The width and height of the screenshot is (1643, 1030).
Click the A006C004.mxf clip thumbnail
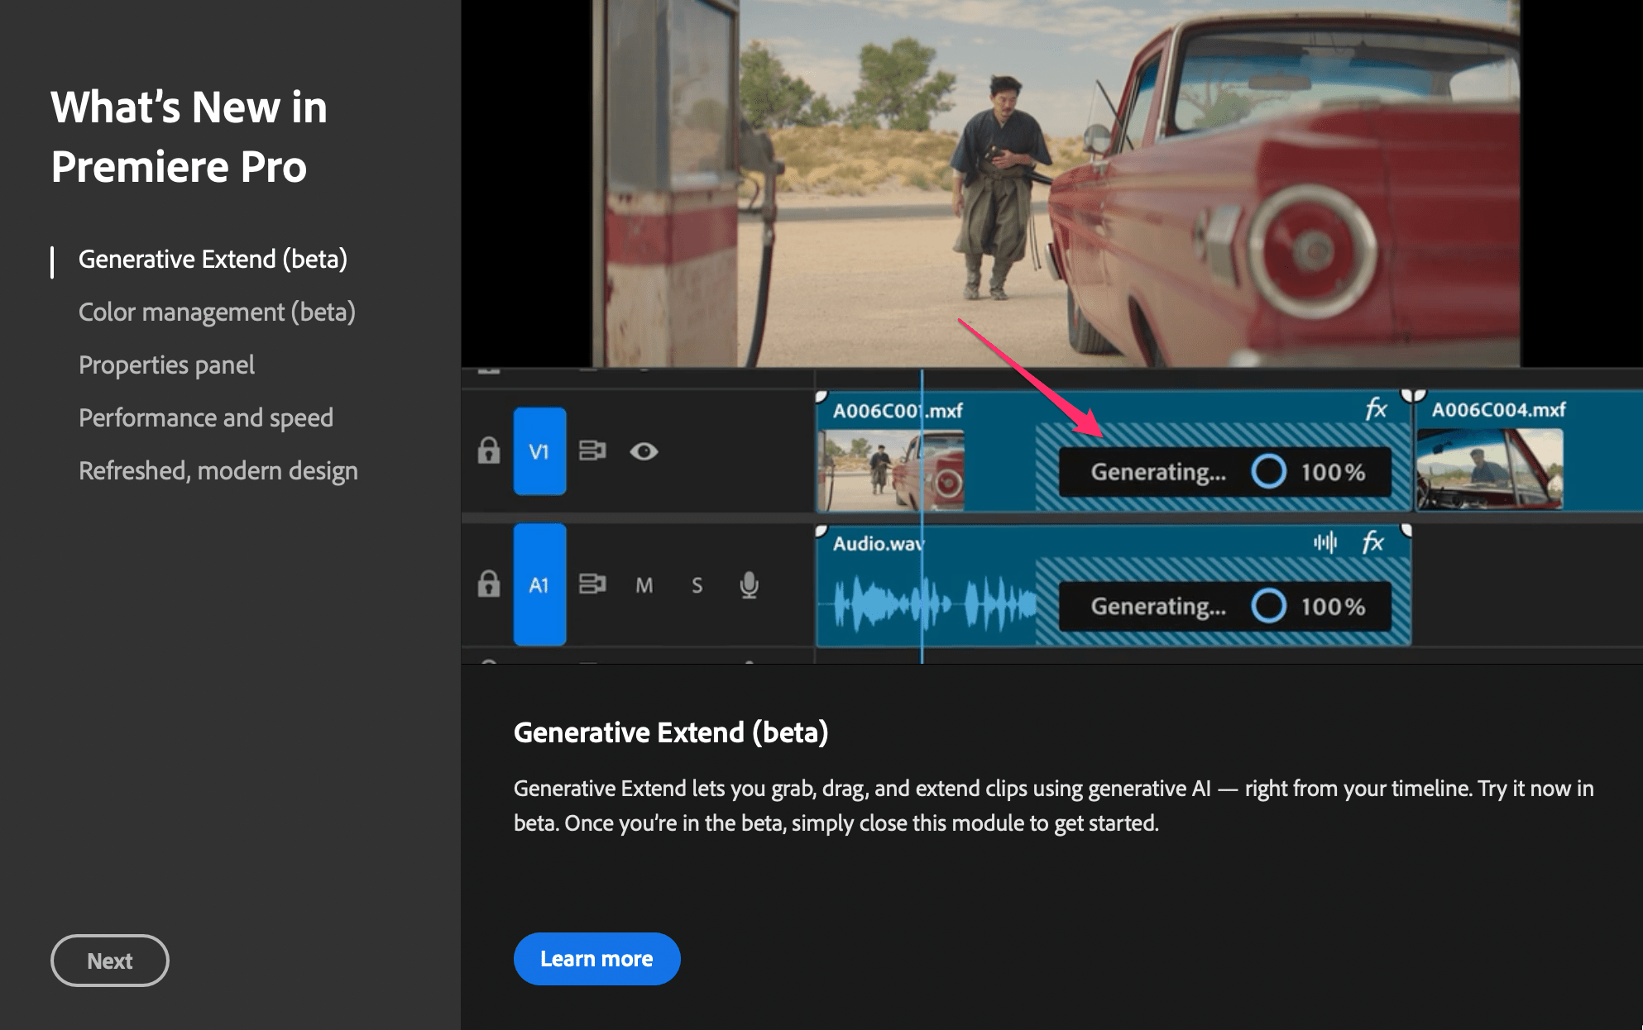[1490, 469]
